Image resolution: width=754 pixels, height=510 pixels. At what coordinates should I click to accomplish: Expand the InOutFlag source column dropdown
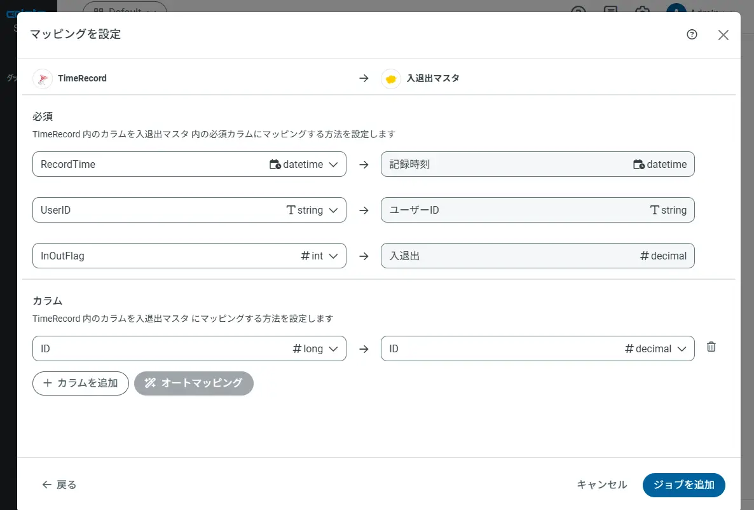click(334, 256)
